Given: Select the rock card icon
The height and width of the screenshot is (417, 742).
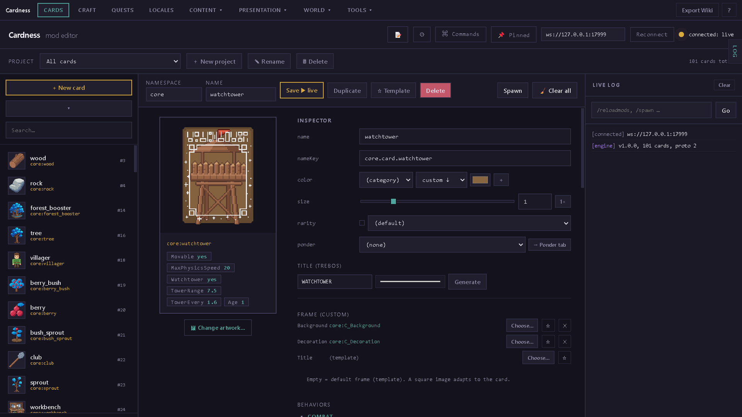Looking at the screenshot, I should click(17, 186).
